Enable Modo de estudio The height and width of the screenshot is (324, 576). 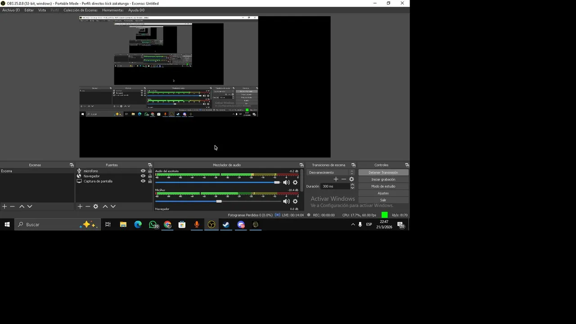[x=383, y=186]
